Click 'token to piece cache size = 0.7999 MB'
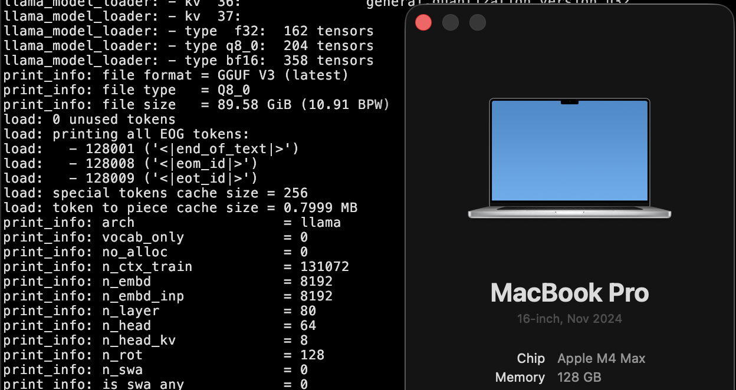This screenshot has height=390, width=736. (180, 208)
